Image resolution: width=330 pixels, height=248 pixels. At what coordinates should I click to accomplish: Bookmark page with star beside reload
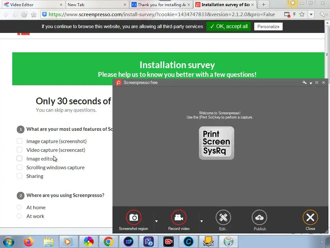click(34, 14)
